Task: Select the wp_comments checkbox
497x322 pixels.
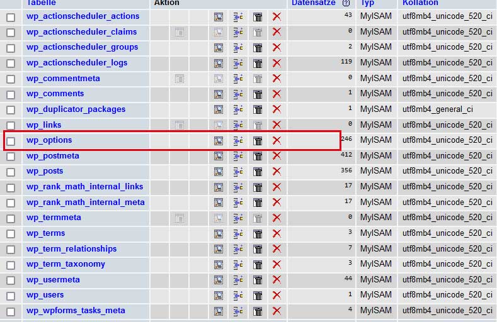Action: click(11, 94)
